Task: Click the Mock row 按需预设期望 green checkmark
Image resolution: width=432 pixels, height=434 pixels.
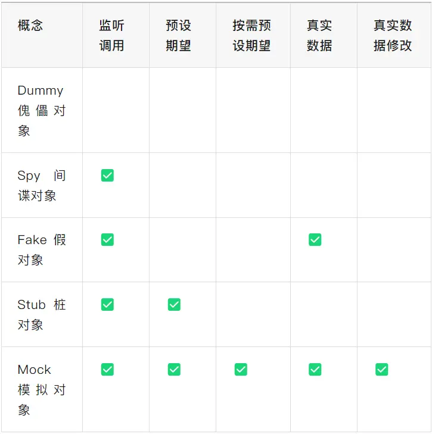Action: 241,369
